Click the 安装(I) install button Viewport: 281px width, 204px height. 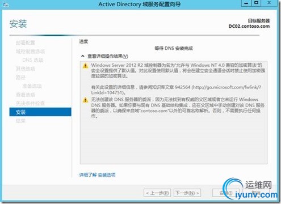(x=226, y=193)
